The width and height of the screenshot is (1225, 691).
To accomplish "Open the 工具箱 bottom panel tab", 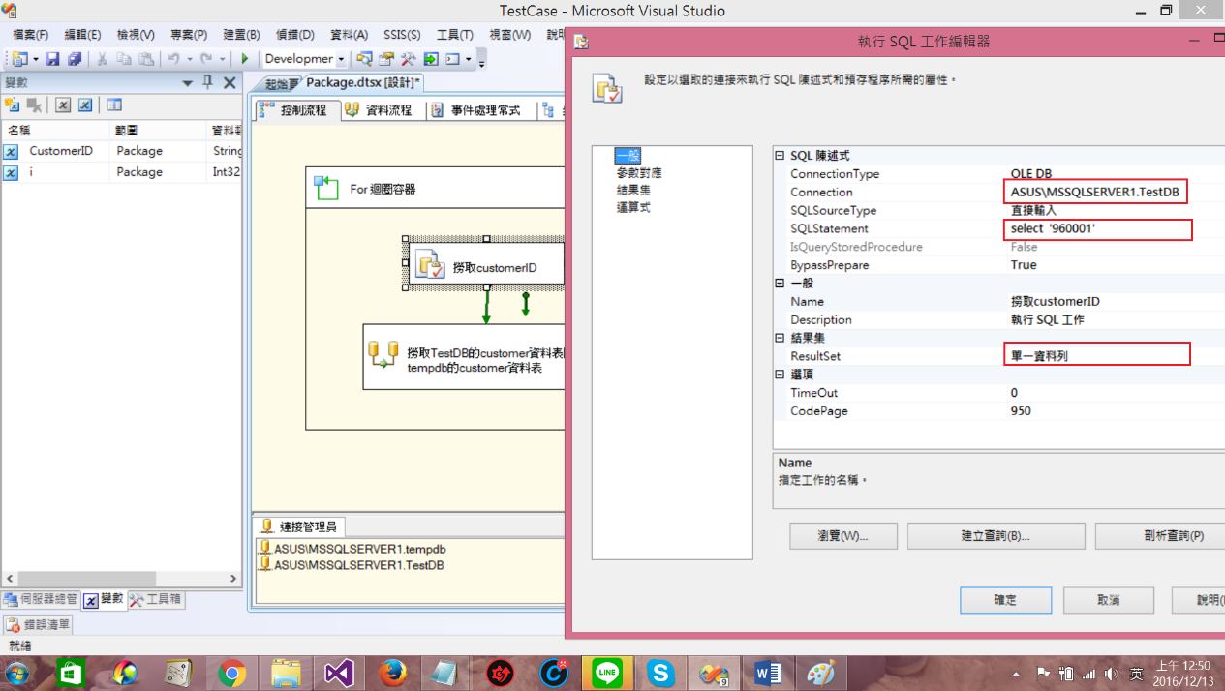I will point(156,599).
